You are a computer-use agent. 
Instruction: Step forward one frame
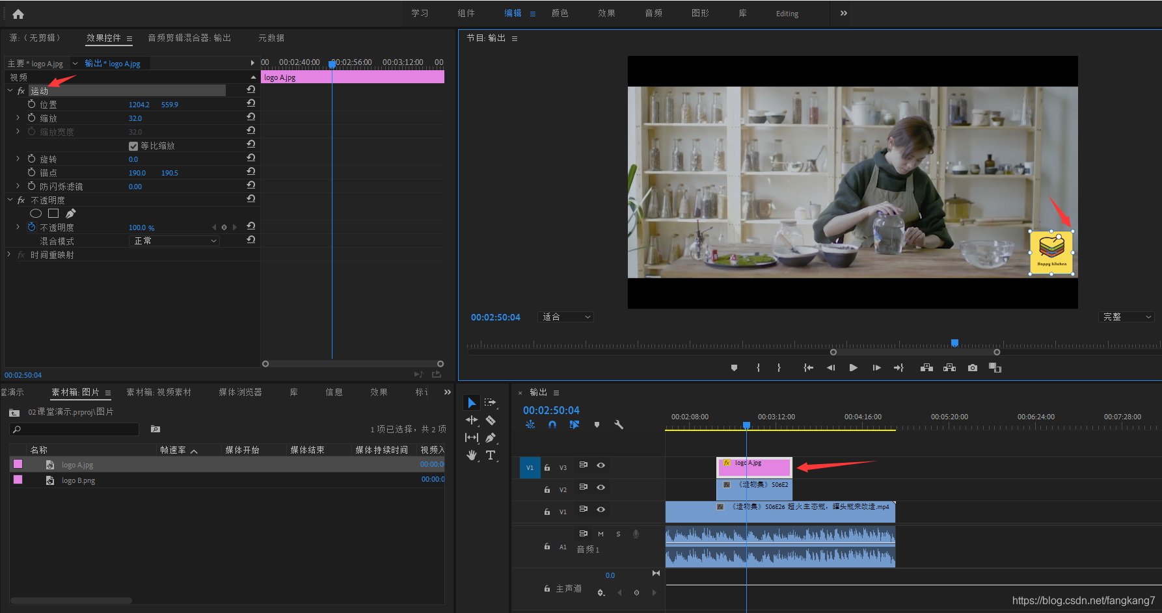pos(876,368)
